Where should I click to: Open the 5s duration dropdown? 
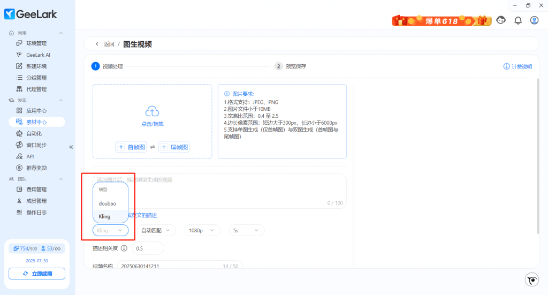[x=246, y=230]
